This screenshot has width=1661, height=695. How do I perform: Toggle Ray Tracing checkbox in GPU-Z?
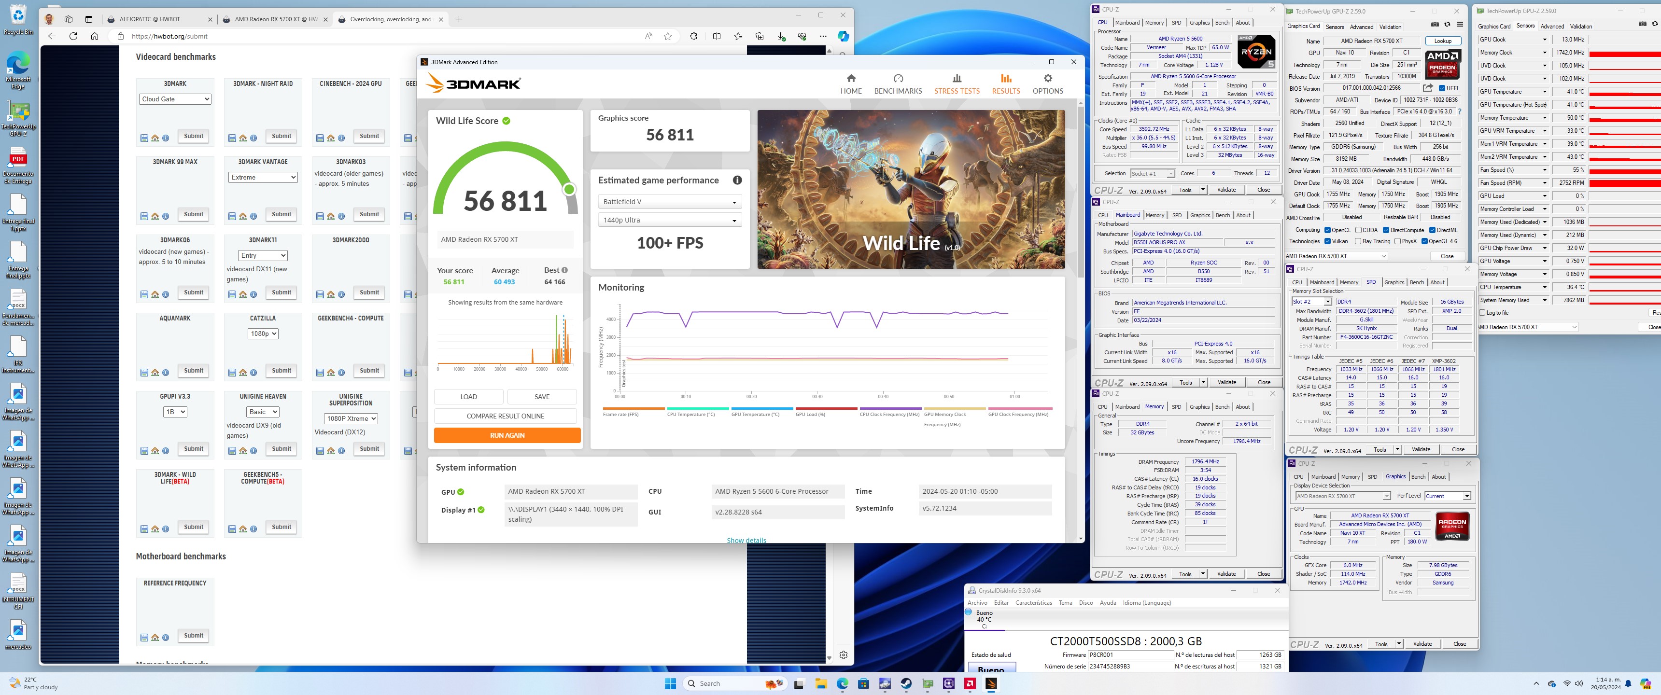1359,241
